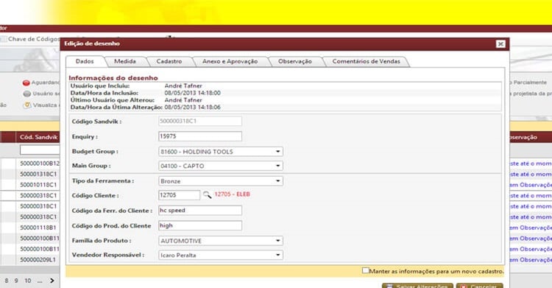Click the Código Cliente input field
552x288 pixels.
[x=179, y=195]
